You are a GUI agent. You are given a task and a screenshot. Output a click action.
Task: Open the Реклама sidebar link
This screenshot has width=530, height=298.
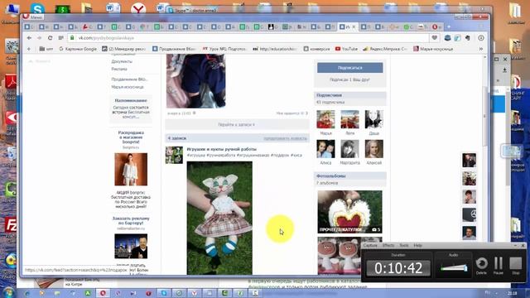click(119, 69)
